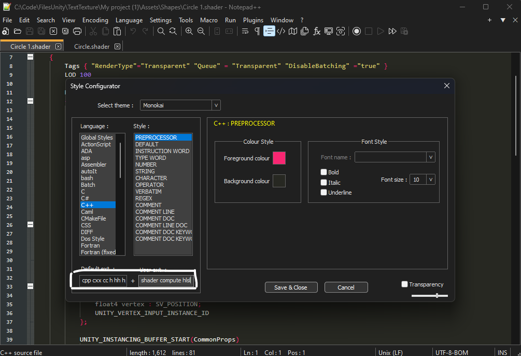This screenshot has height=356, width=521.
Task: Select Global Styles in the Language list
Action: click(x=97, y=138)
